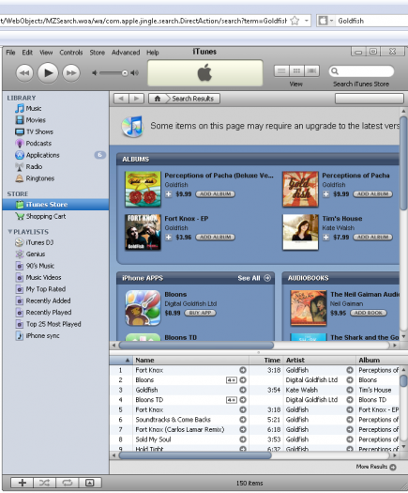
Task: Show or hide the artwork viewer
Action: pyautogui.click(x=90, y=483)
